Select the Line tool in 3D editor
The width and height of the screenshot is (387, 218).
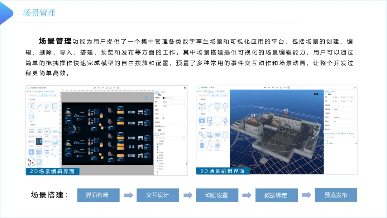click(210, 106)
